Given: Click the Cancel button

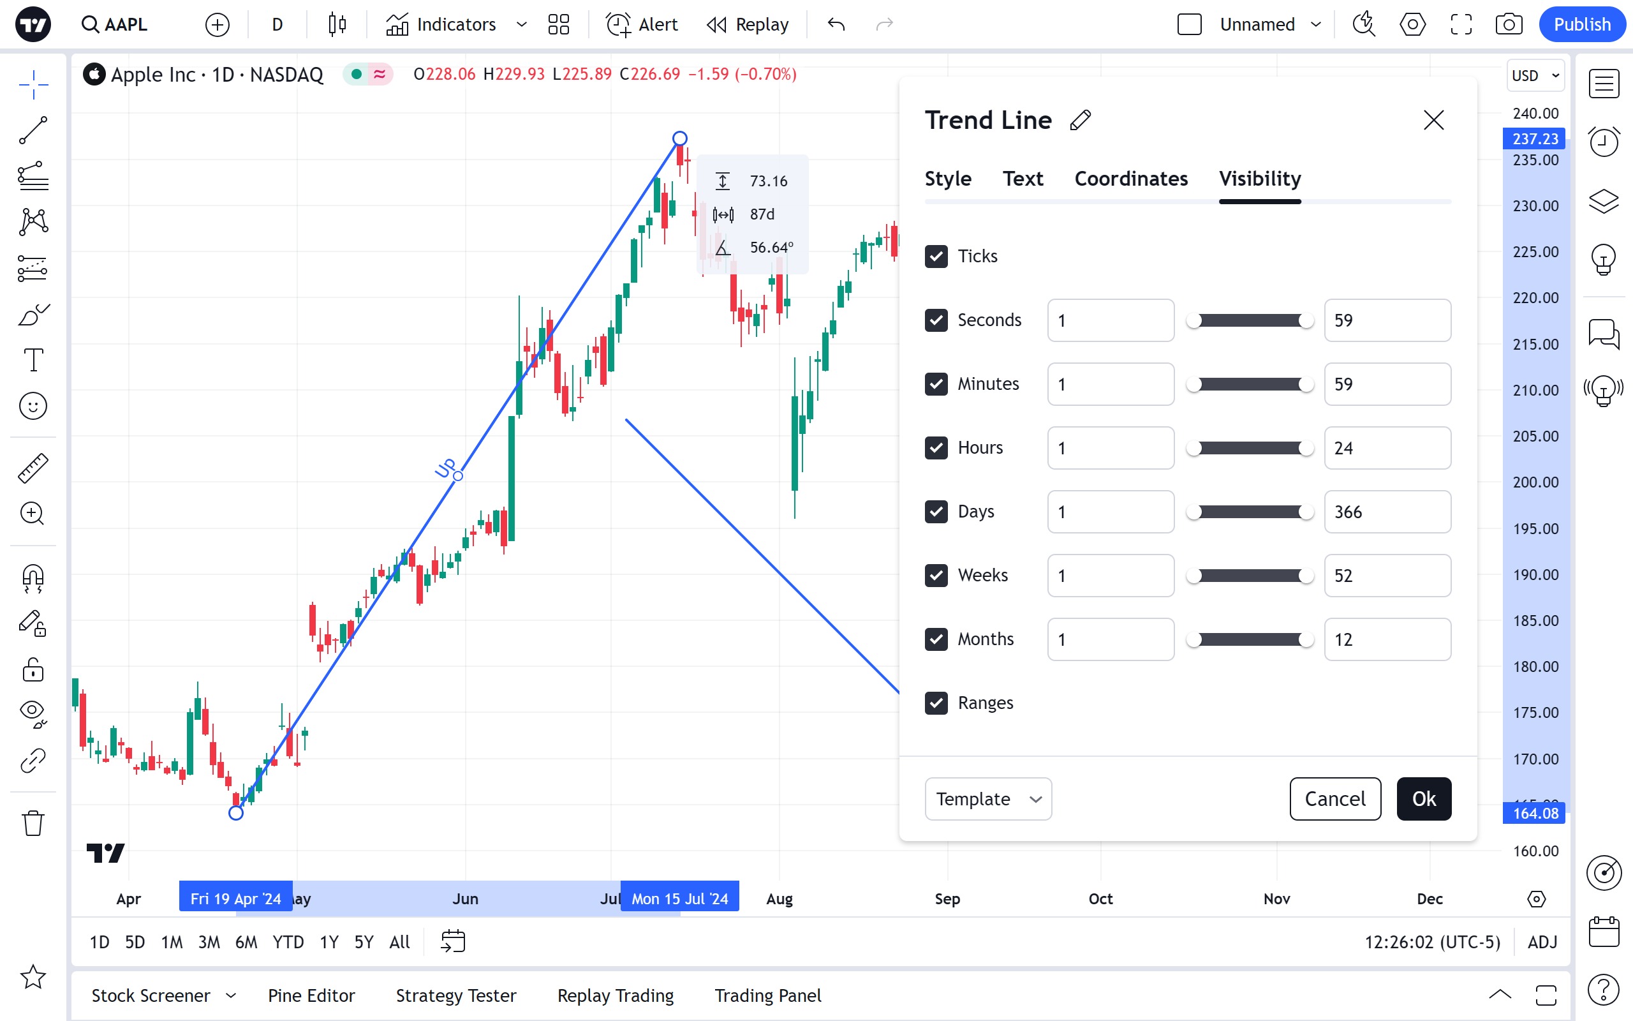Looking at the screenshot, I should [1334, 799].
